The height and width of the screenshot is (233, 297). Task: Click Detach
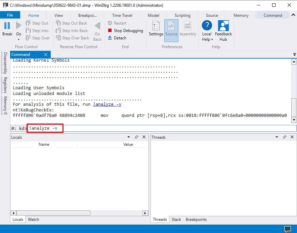[x=117, y=38]
